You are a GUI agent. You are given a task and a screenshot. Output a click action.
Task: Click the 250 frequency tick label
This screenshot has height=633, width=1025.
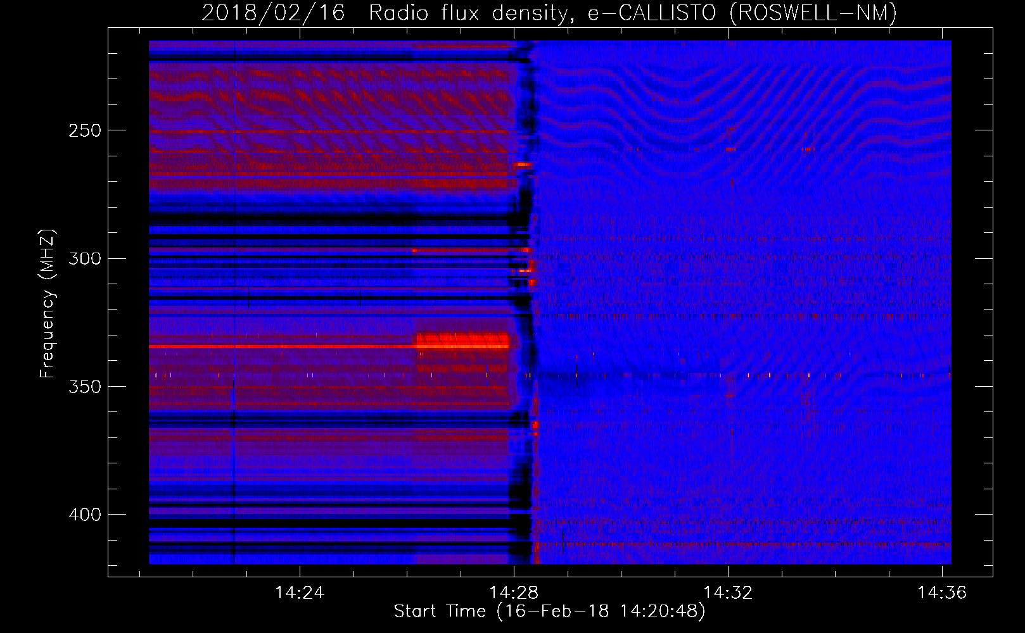84,130
